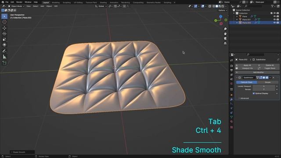Switch to the Sculpting workspace tab
The width and height of the screenshot is (281, 158).
(x=67, y=3)
